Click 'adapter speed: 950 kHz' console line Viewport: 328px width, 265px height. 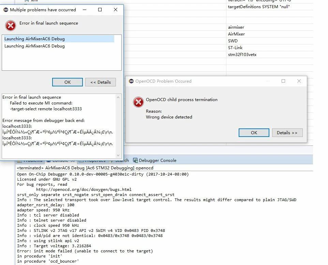coord(43,210)
